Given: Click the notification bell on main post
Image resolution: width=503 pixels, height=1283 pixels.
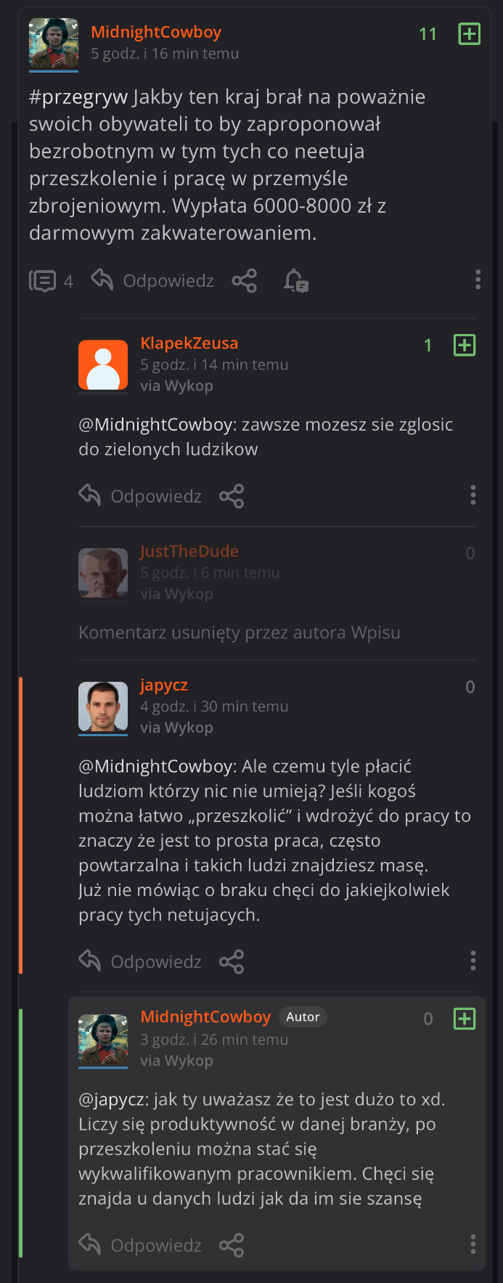Looking at the screenshot, I should (x=295, y=281).
